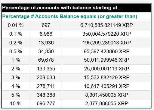
Task: Select the 8,301.450005 XRP balance
Action: pos(107,95)
